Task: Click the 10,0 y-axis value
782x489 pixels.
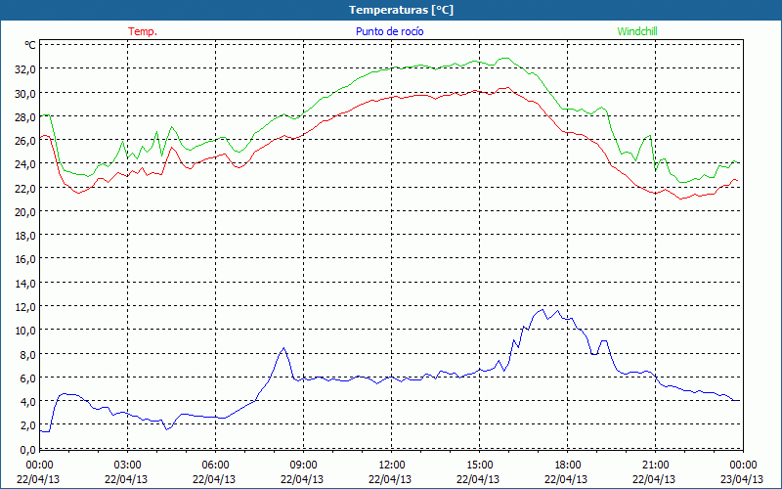Action: tap(25, 331)
